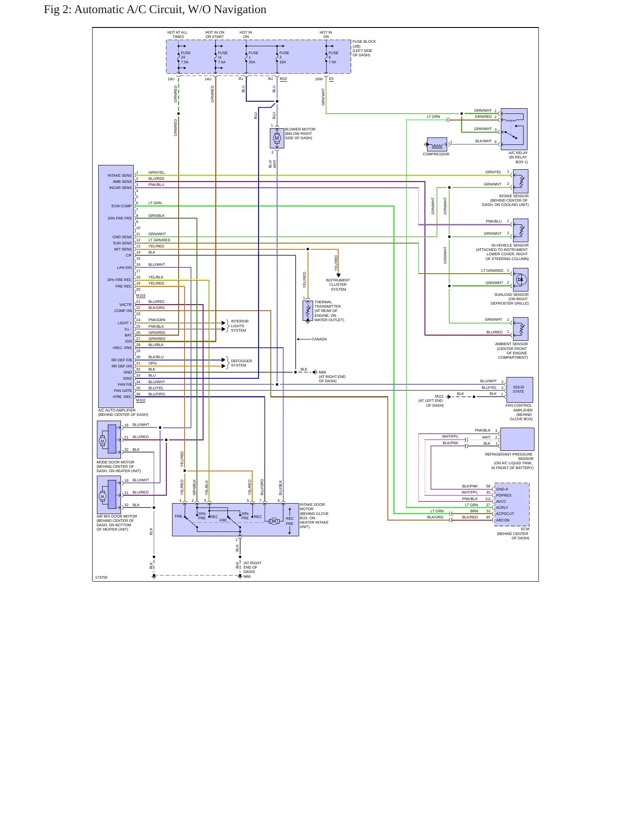Click the compressor coil symbol

tap(437, 144)
